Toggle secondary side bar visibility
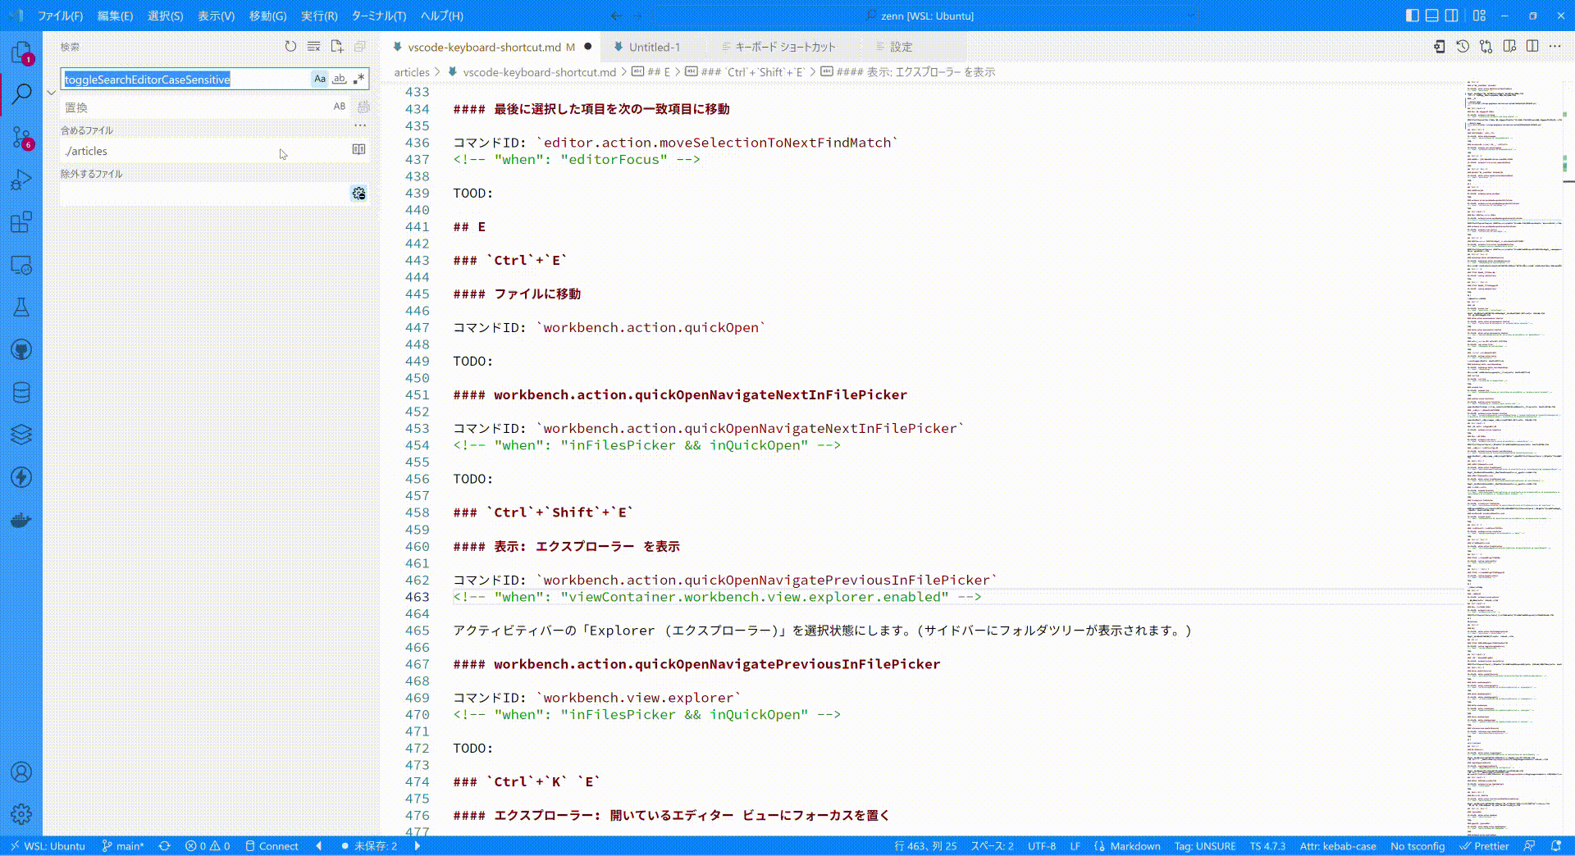The height and width of the screenshot is (856, 1575). 1451,16
